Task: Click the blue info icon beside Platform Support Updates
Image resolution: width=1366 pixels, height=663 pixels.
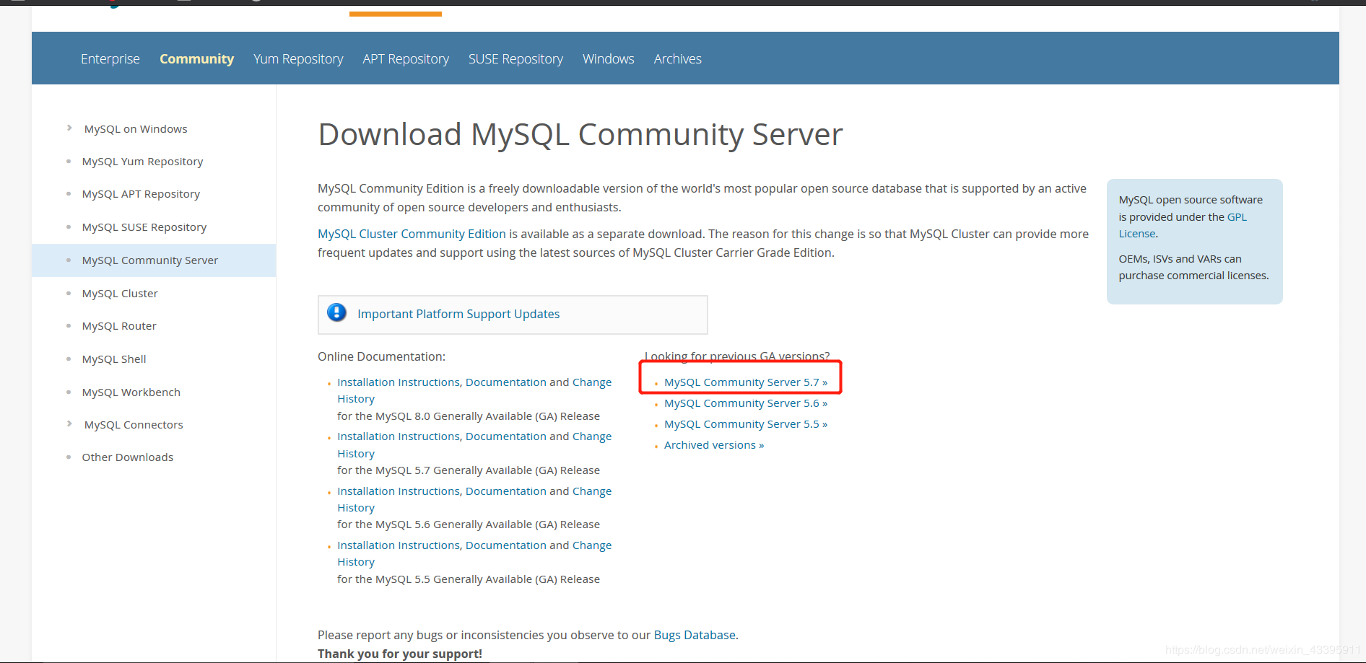Action: coord(336,313)
